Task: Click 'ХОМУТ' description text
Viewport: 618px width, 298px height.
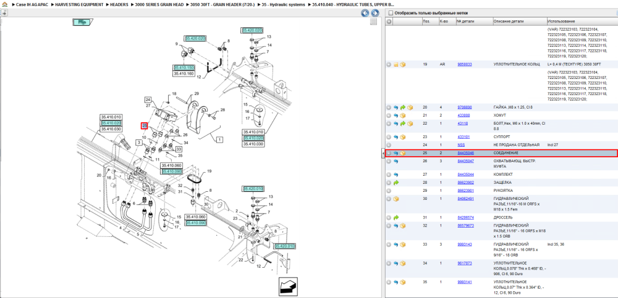Action: [499, 115]
